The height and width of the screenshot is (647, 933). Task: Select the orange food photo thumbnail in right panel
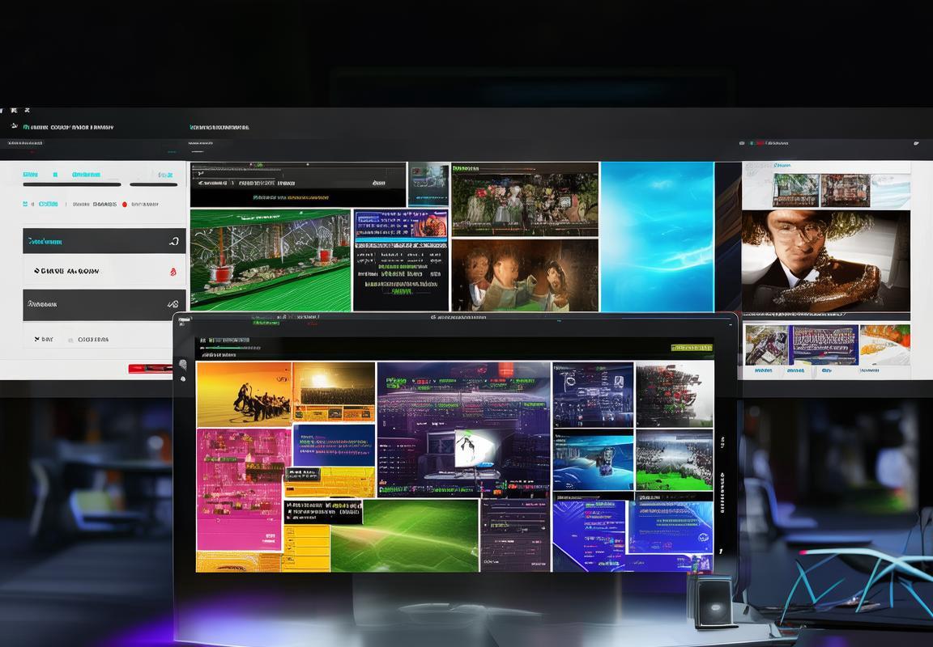(x=884, y=345)
